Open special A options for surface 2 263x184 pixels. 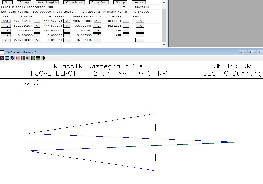click(x=140, y=26)
